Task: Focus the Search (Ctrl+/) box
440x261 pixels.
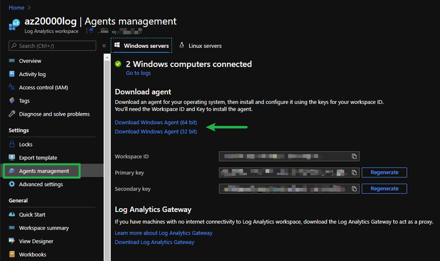Action: point(52,46)
